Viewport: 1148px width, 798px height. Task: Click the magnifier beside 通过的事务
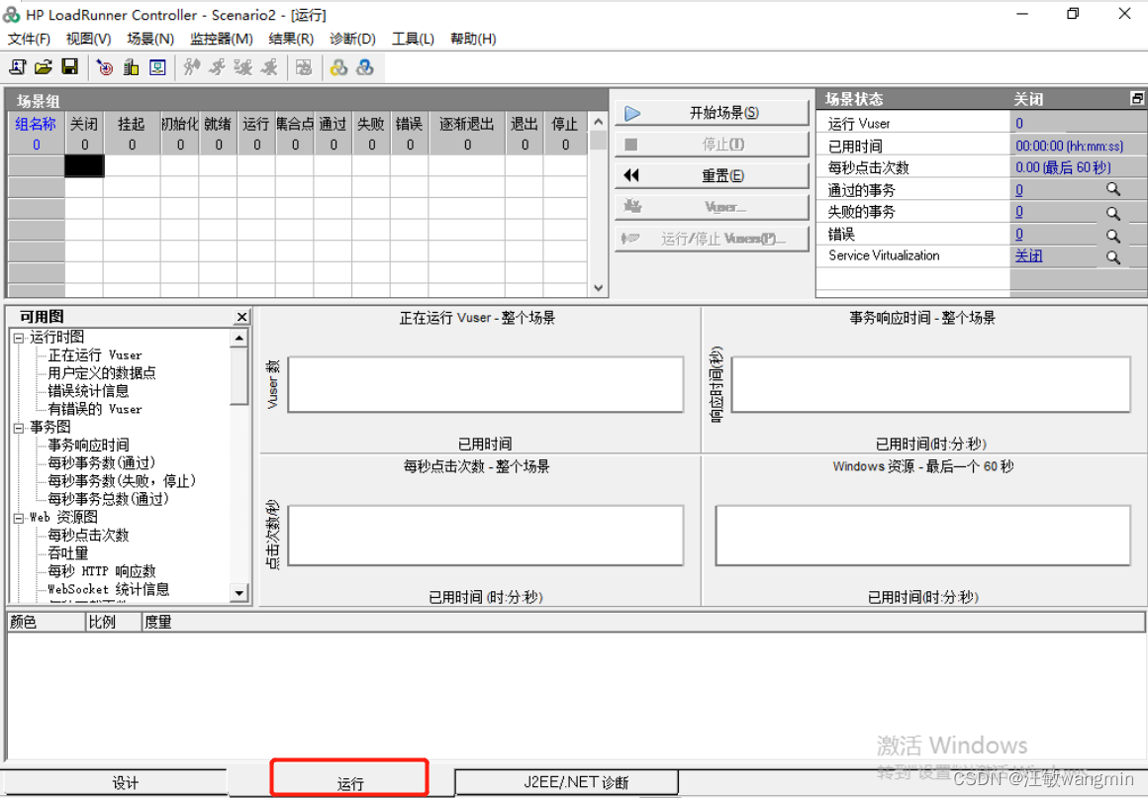tap(1114, 189)
